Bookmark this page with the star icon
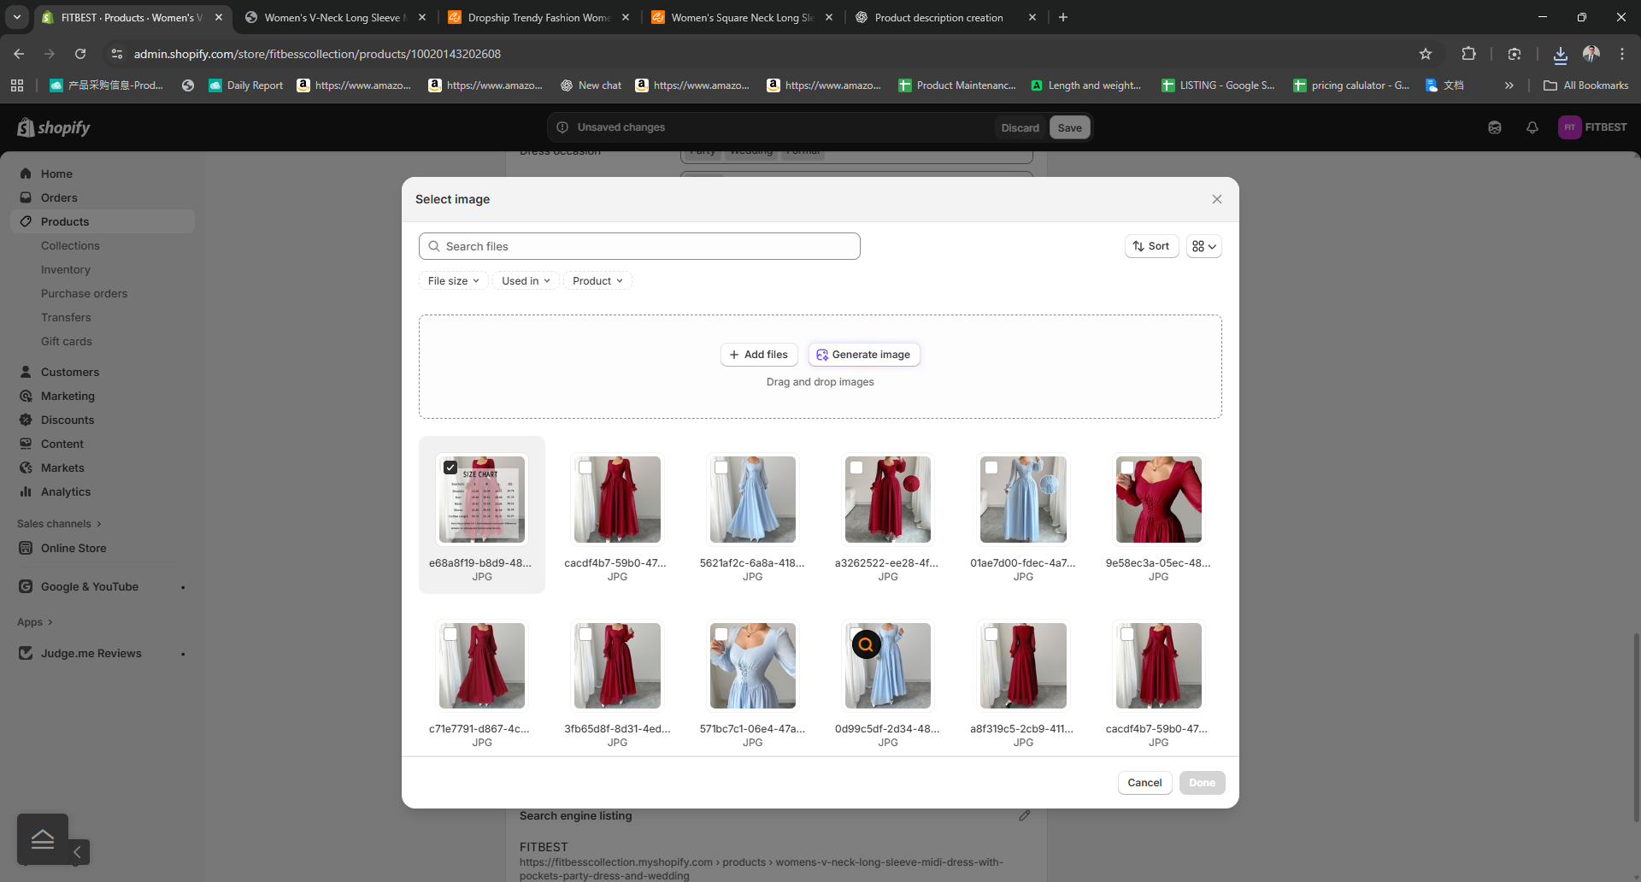 (x=1425, y=54)
